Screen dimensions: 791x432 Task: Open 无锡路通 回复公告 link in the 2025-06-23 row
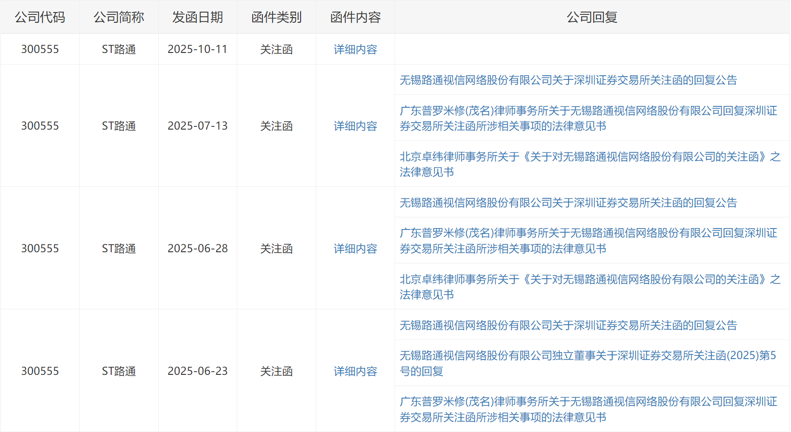pos(568,325)
